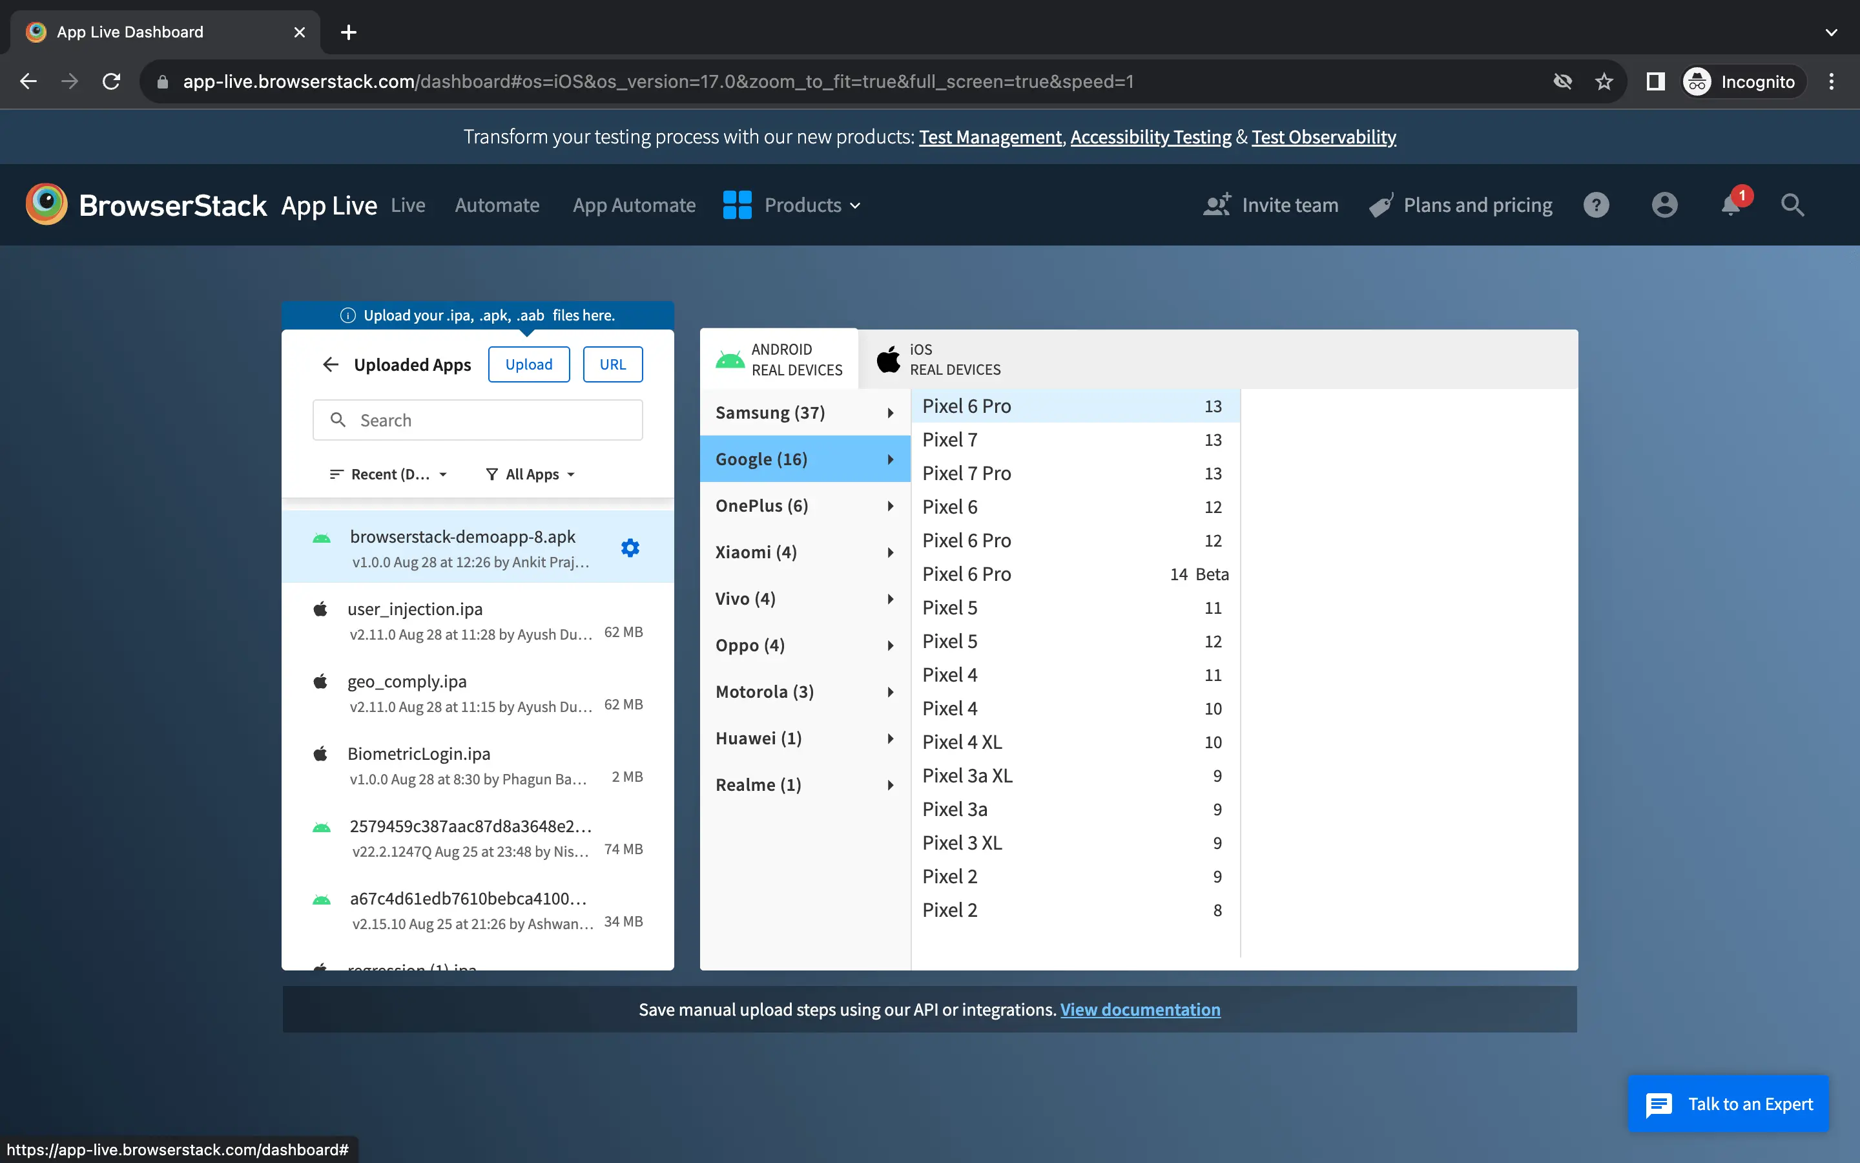Viewport: 1860px width, 1163px height.
Task: Open App Automate in the top navigation
Action: coord(634,205)
